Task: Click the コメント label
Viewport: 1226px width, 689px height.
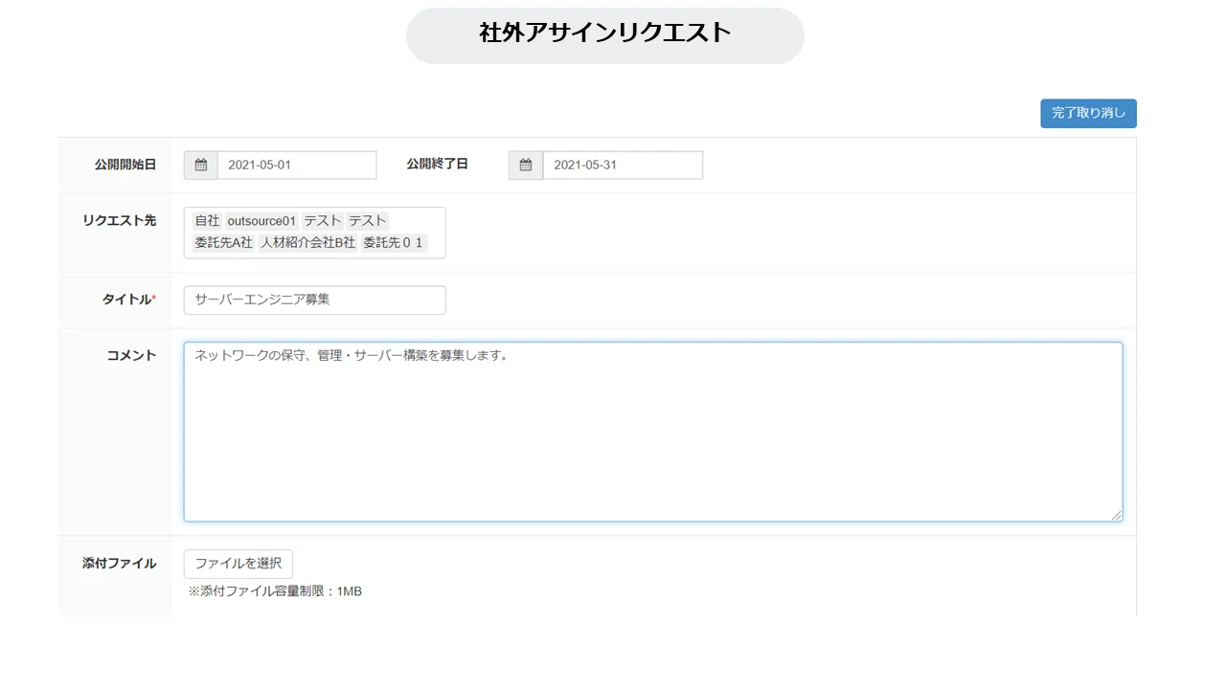Action: 131,355
